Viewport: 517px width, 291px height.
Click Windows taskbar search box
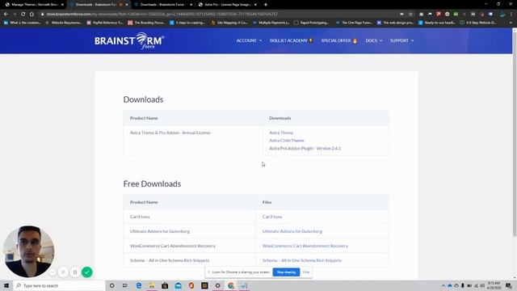click(x=59, y=285)
